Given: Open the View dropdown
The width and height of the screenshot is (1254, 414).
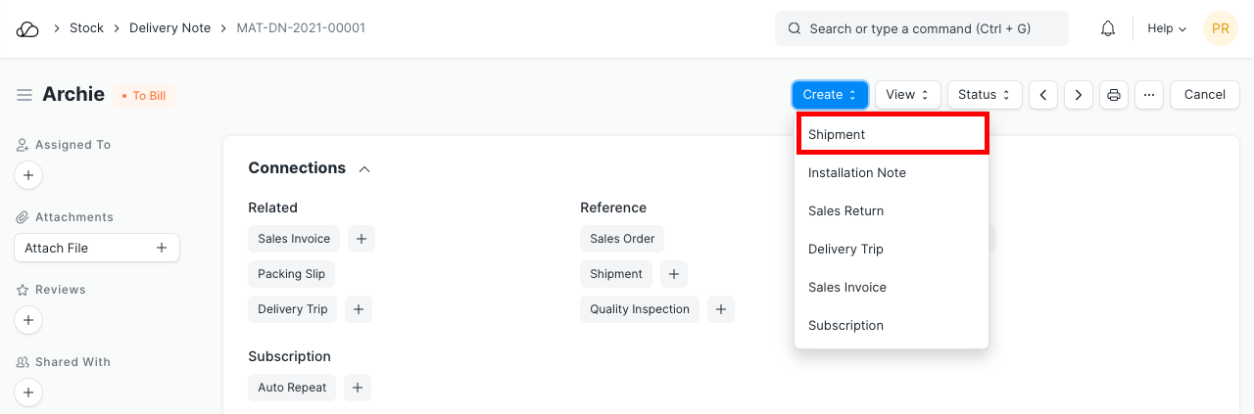Looking at the screenshot, I should coord(907,95).
